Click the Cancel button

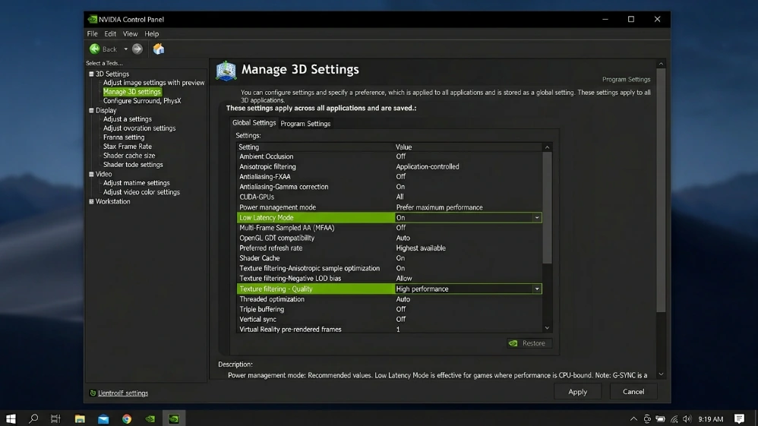[x=633, y=392]
